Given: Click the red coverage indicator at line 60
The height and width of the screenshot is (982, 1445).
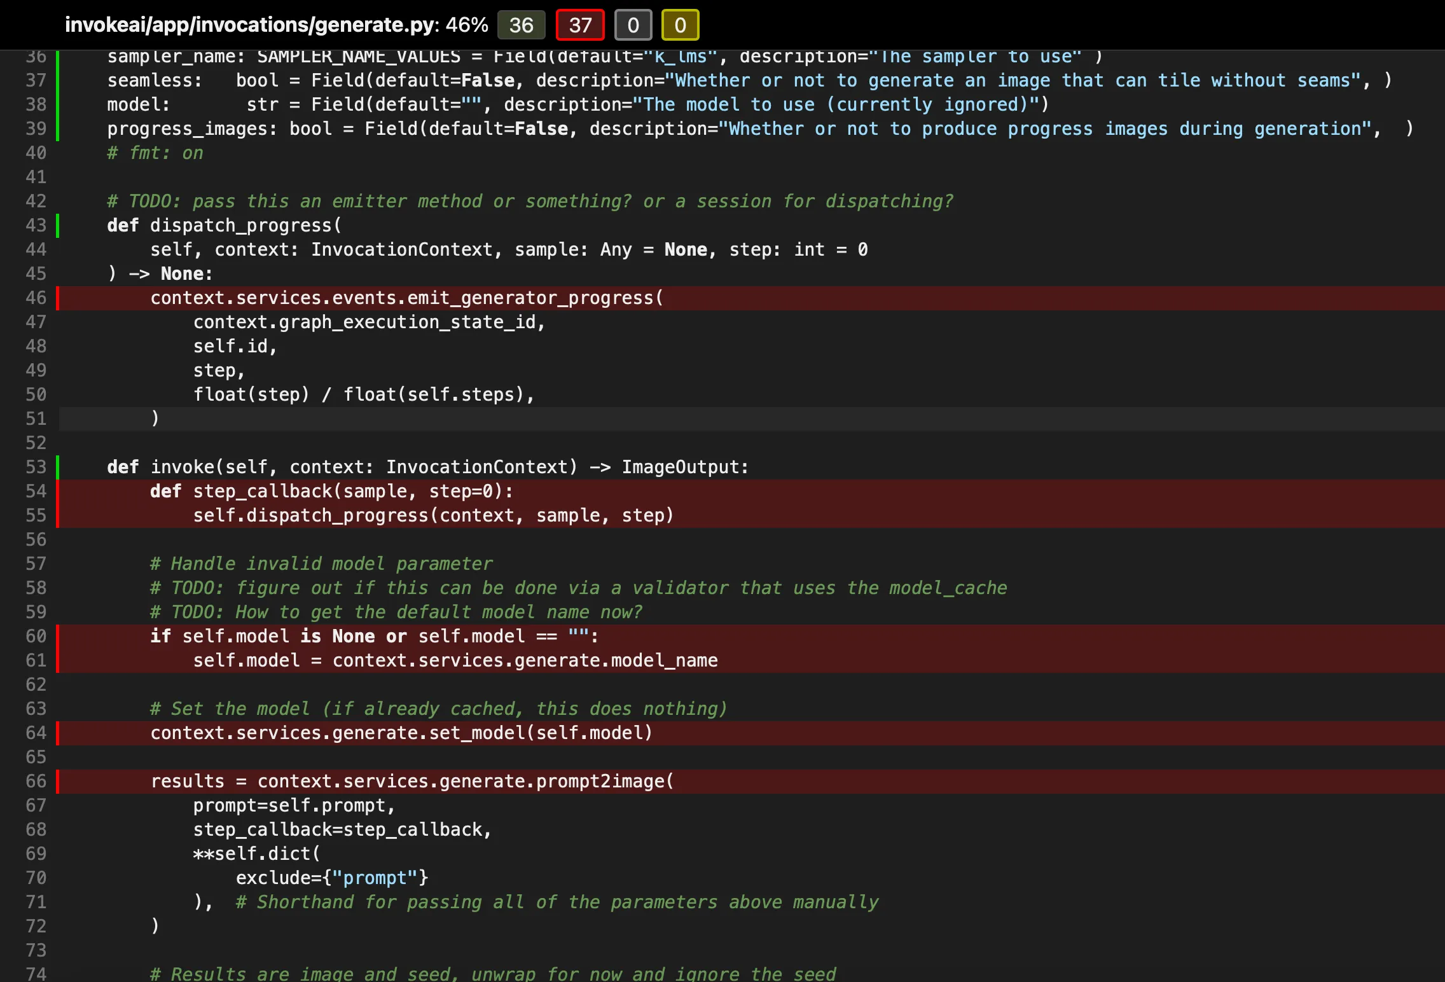Looking at the screenshot, I should [x=58, y=636].
